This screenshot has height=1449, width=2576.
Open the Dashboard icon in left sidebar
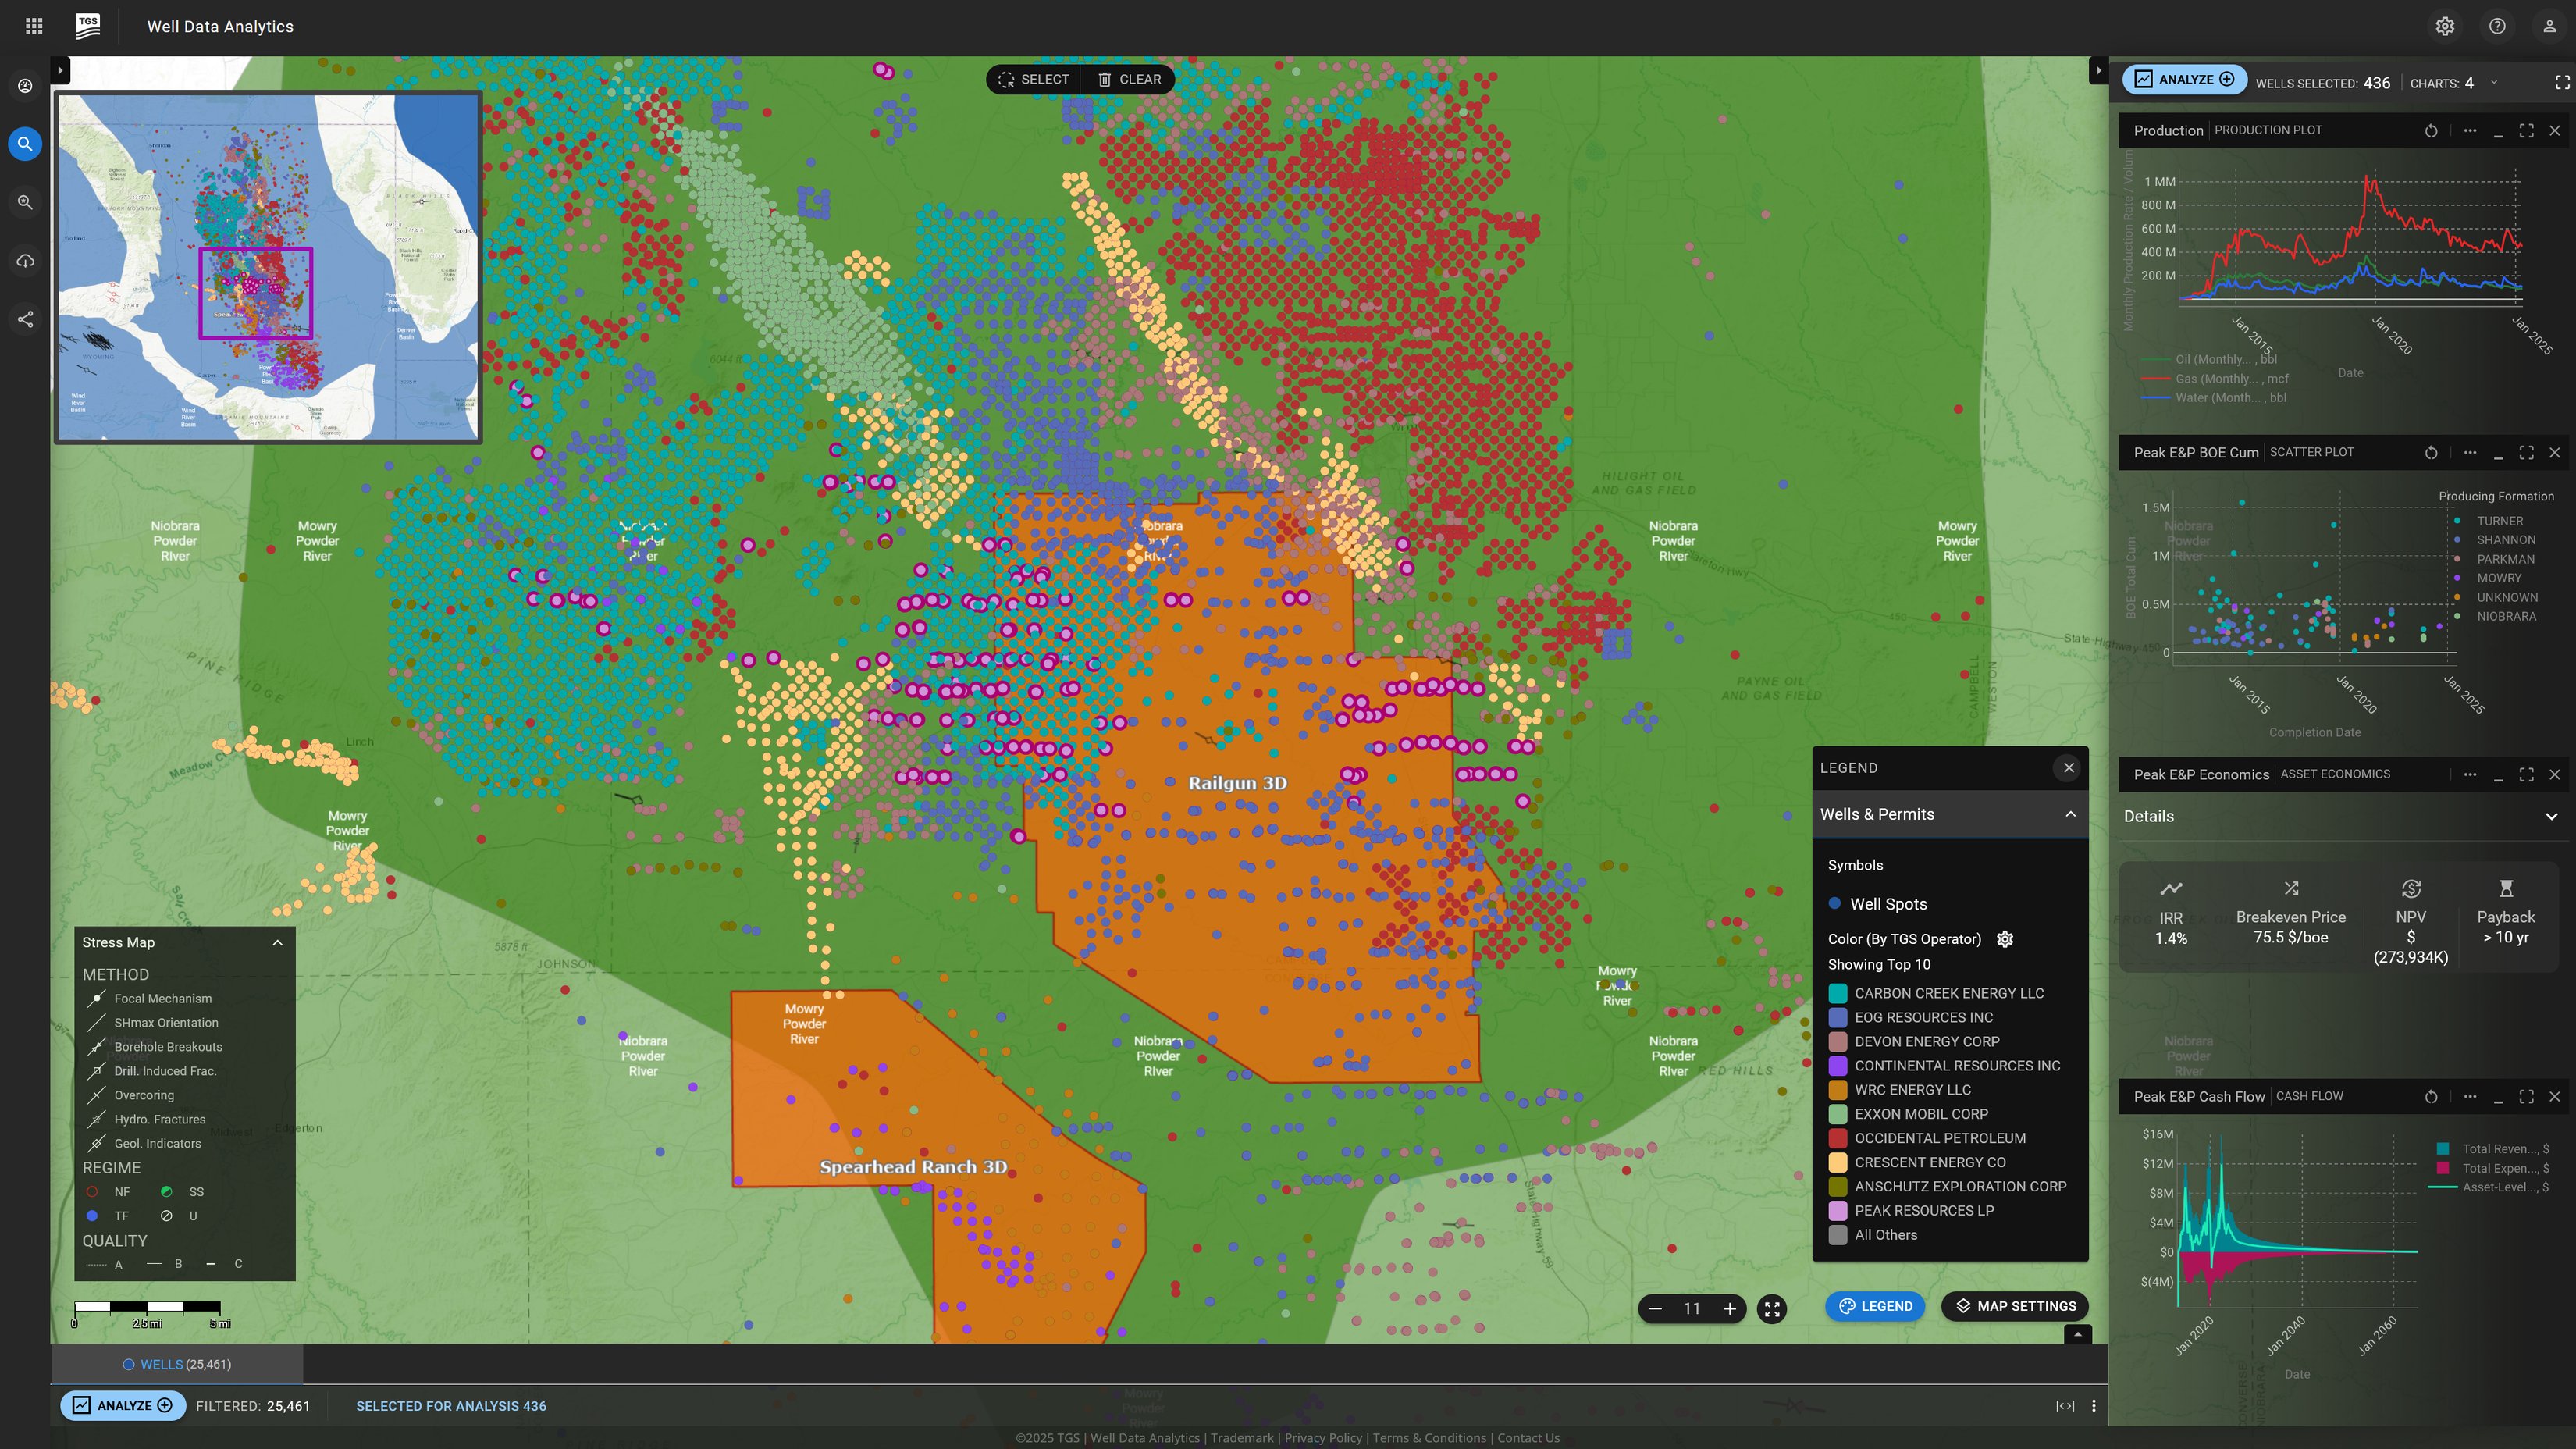click(x=24, y=85)
